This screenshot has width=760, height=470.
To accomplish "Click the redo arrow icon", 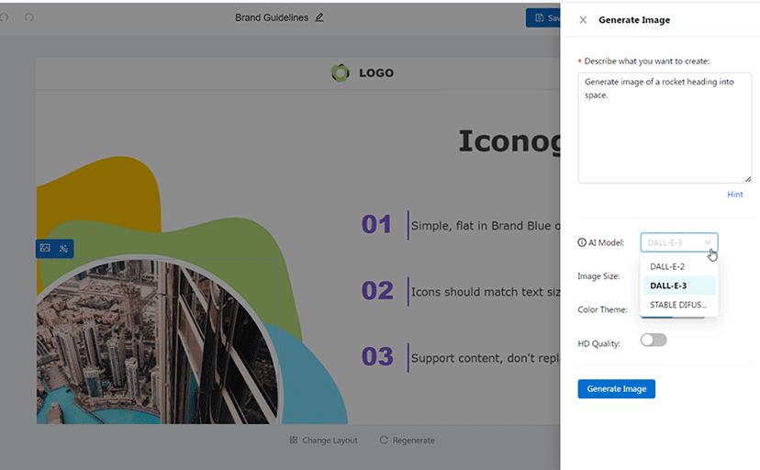I will [x=29, y=17].
